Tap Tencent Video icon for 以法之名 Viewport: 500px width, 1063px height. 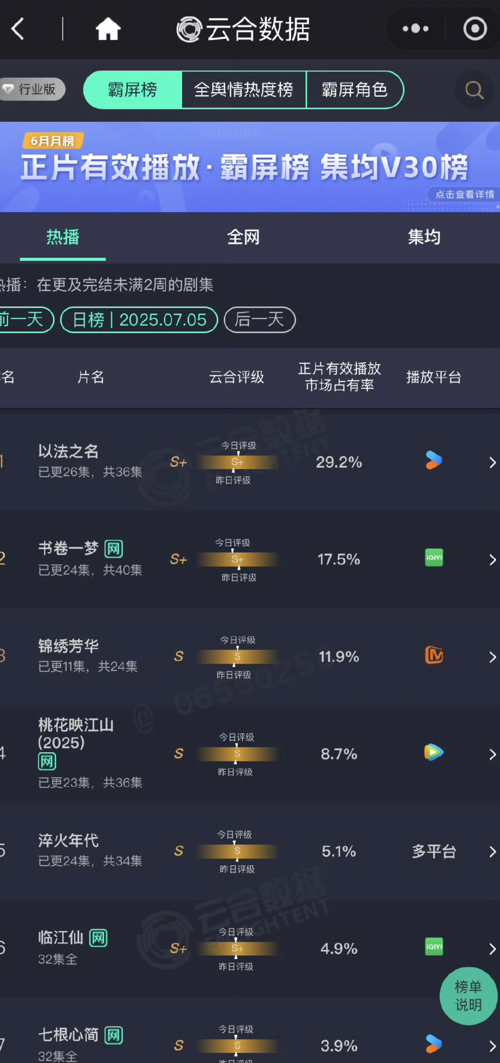[x=434, y=461]
